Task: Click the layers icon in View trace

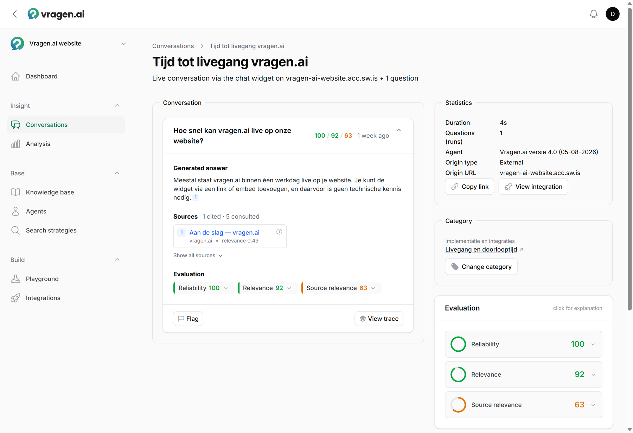Action: click(x=363, y=319)
